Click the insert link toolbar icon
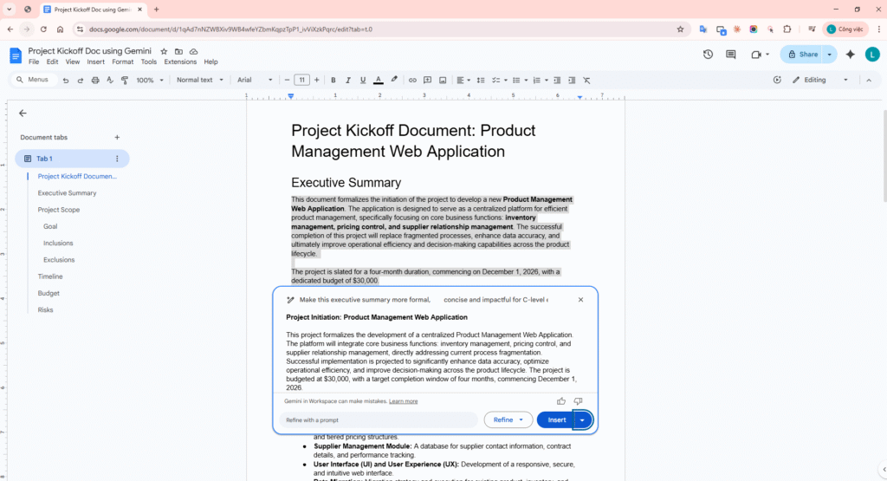This screenshot has height=481, width=887. tap(412, 80)
